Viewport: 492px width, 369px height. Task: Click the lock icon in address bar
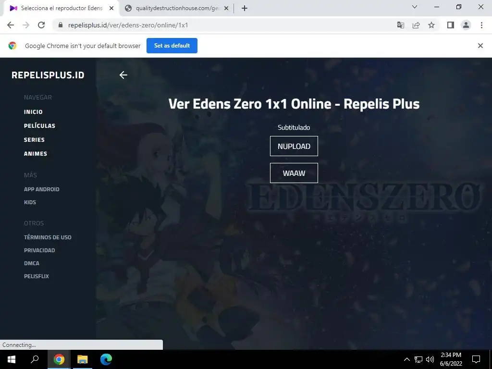point(61,25)
